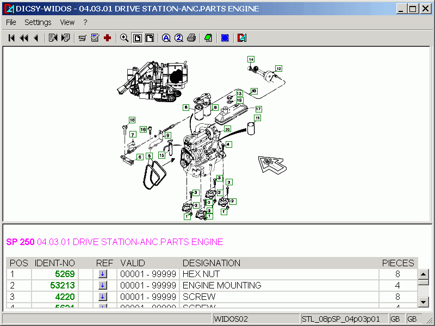The height and width of the screenshot is (326, 435).
Task: Jump to the first page toolbar icon
Action: [11, 38]
